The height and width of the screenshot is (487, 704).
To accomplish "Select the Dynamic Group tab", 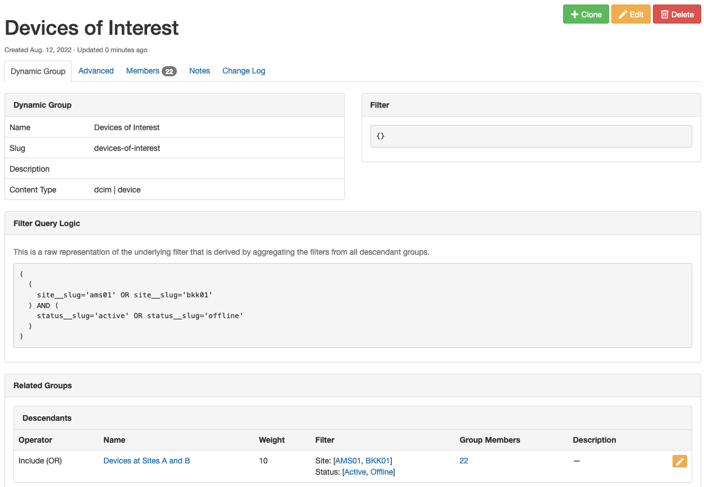I will (x=38, y=71).
